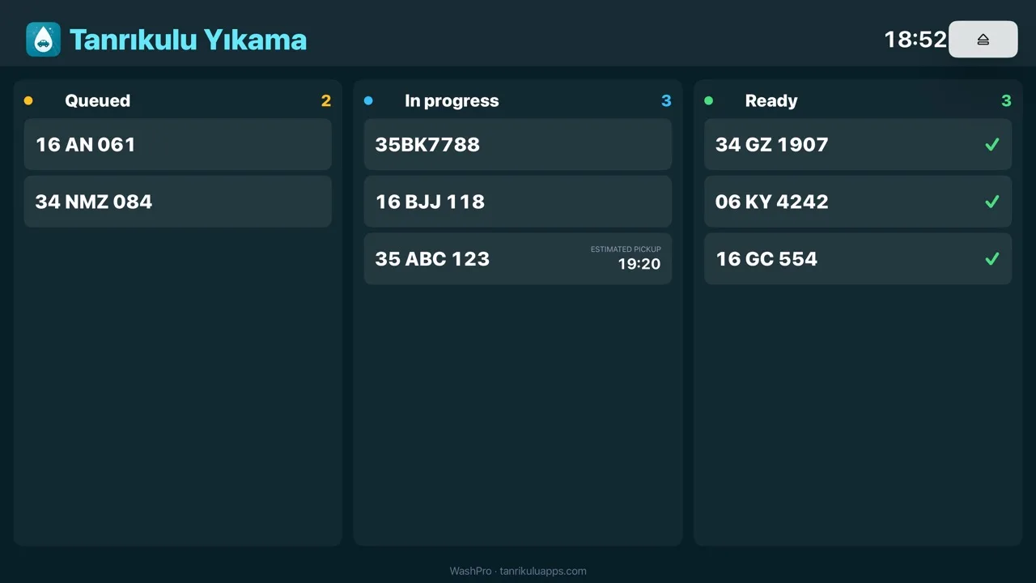1036x583 pixels.
Task: Click the Tanrıkulu Yıkama title
Action: (x=188, y=40)
